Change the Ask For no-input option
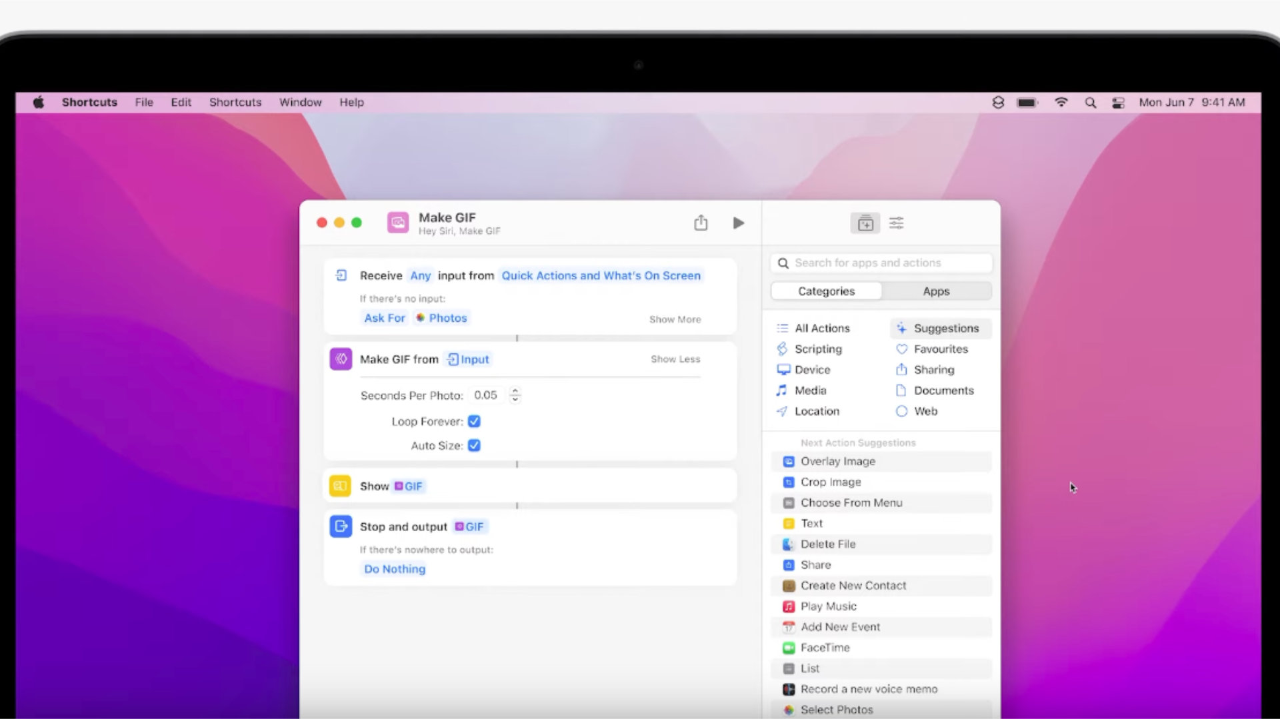The height and width of the screenshot is (719, 1280). tap(385, 318)
